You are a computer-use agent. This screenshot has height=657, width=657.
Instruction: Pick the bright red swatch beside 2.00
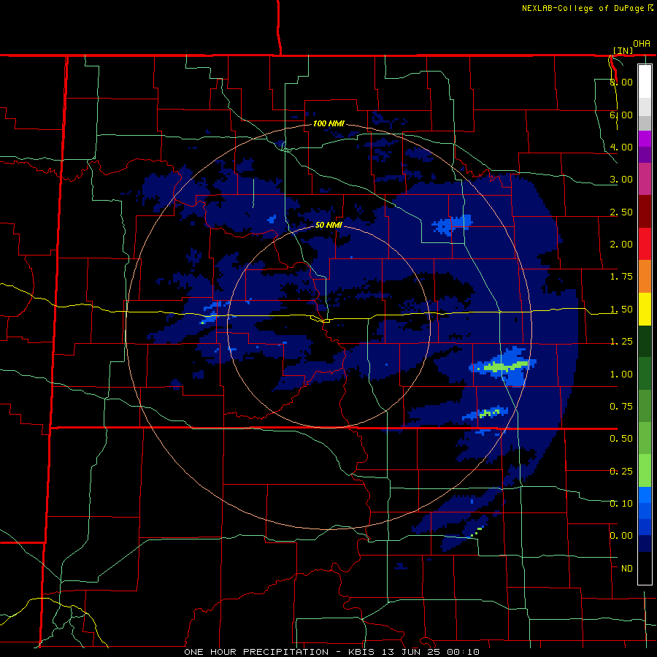click(645, 244)
